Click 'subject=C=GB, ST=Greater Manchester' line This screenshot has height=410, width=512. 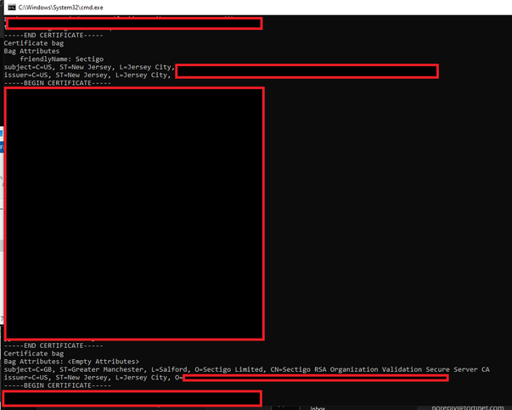tap(246, 369)
